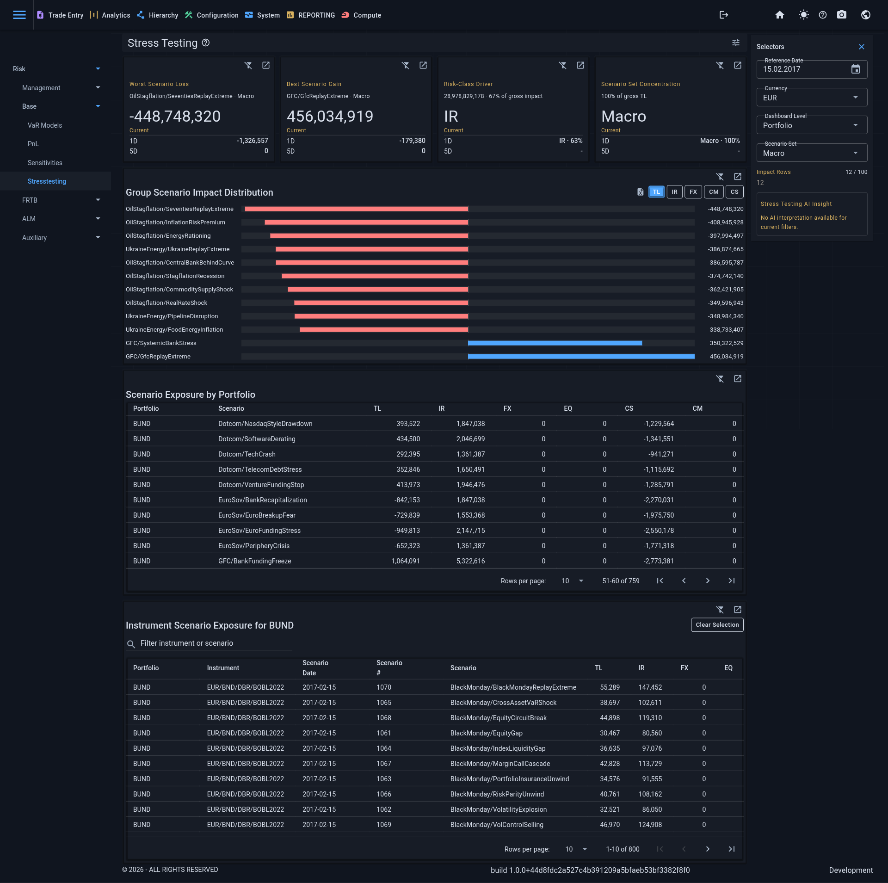Open the globe language icon

(x=866, y=15)
